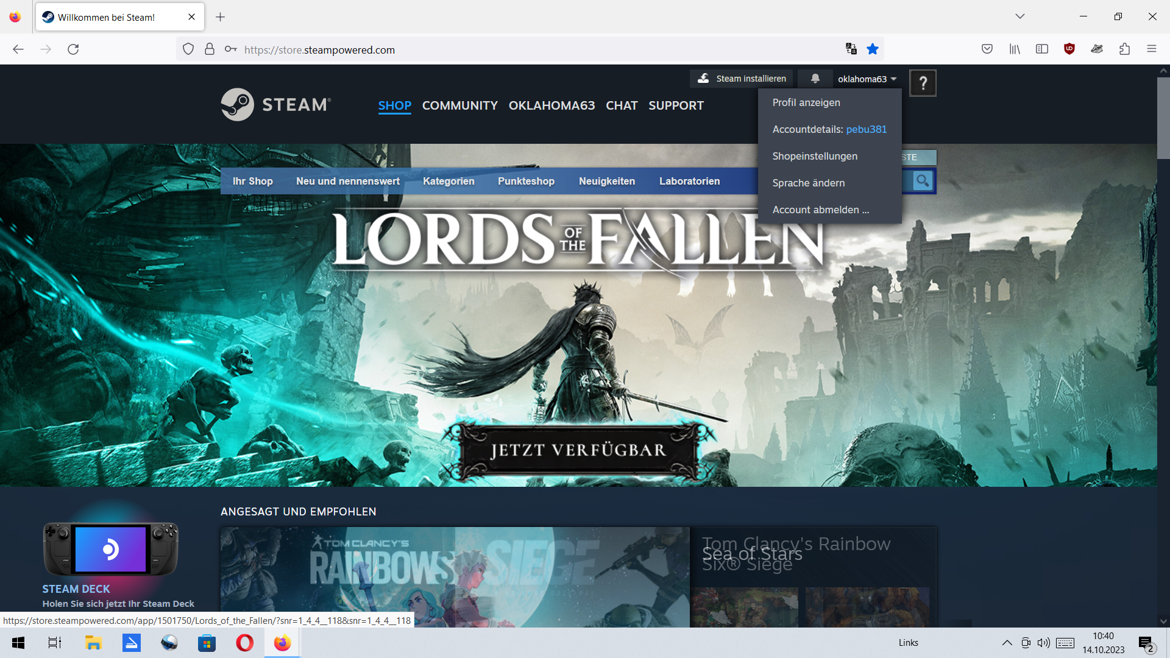Image resolution: width=1170 pixels, height=658 pixels.
Task: Click the Steam logo icon
Action: click(x=238, y=105)
